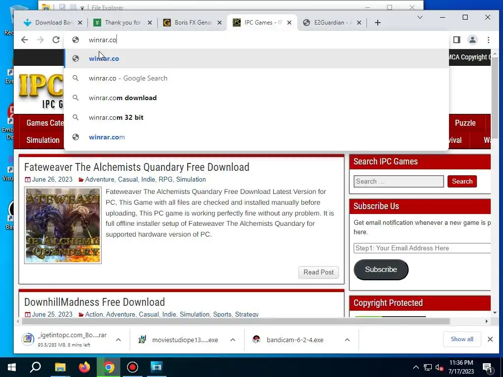Open the igetintopc rar download item
The image size is (503, 377).
coord(64,340)
